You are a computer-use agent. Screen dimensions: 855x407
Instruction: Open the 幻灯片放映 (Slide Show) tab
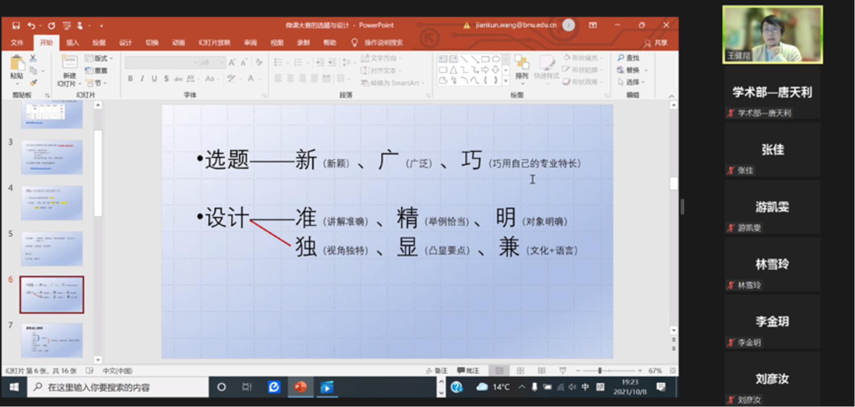point(214,42)
